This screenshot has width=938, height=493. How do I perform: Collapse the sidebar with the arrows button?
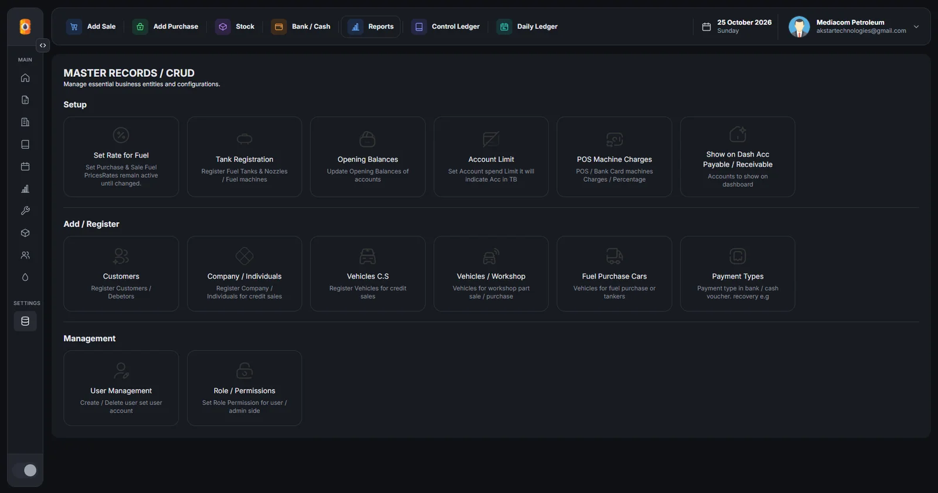point(43,45)
